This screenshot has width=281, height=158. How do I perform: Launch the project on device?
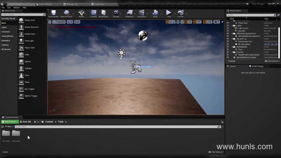(x=181, y=14)
